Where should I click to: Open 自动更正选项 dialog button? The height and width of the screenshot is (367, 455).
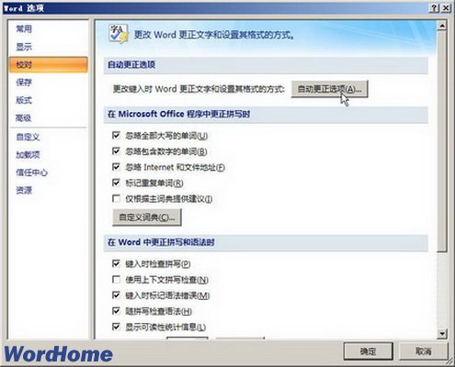[329, 89]
